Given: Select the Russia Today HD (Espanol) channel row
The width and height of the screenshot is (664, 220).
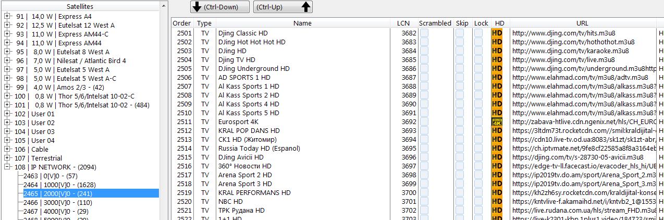Looking at the screenshot, I should (x=417, y=148).
